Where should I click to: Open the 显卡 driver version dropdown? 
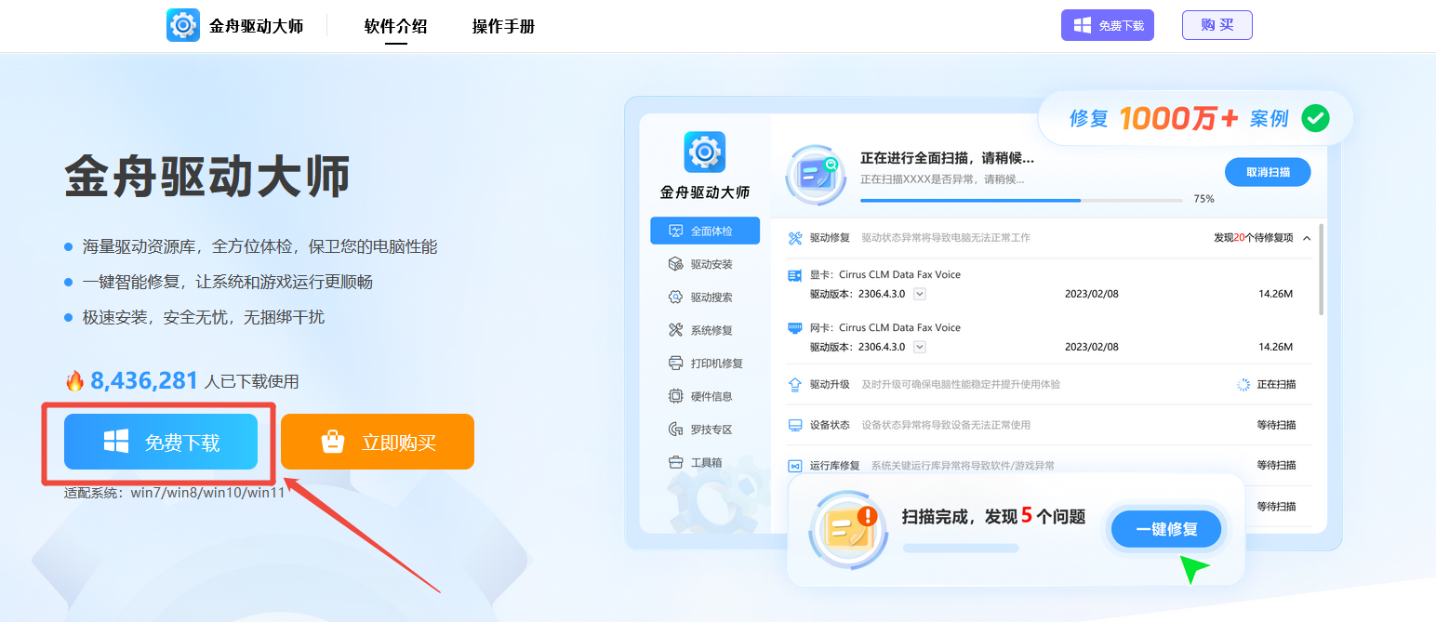tap(920, 294)
